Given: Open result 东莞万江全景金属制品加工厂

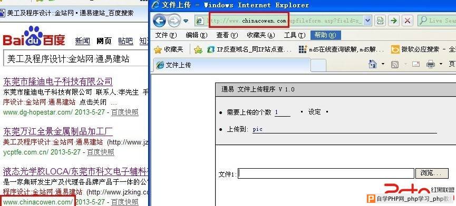Looking at the screenshot, I should pyautogui.click(x=58, y=131).
